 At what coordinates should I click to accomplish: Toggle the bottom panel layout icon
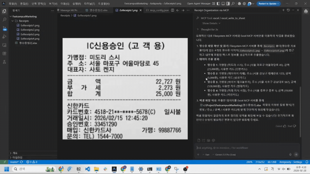click(223, 3)
